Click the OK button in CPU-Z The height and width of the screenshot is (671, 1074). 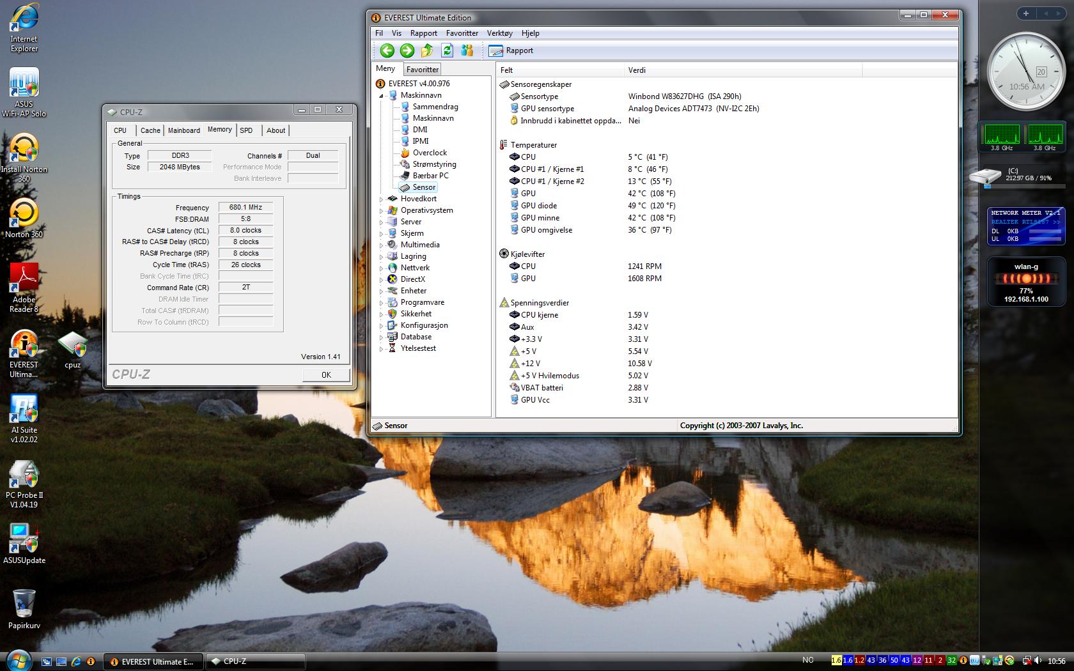tap(326, 375)
